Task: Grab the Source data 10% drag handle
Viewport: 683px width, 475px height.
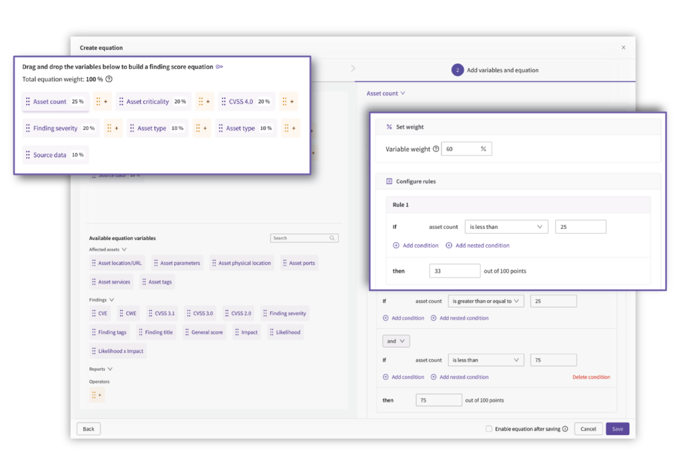Action: click(28, 155)
